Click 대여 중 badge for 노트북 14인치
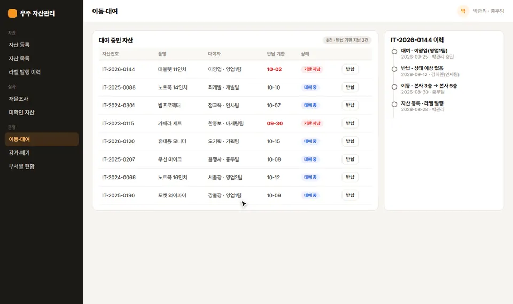 click(310, 87)
